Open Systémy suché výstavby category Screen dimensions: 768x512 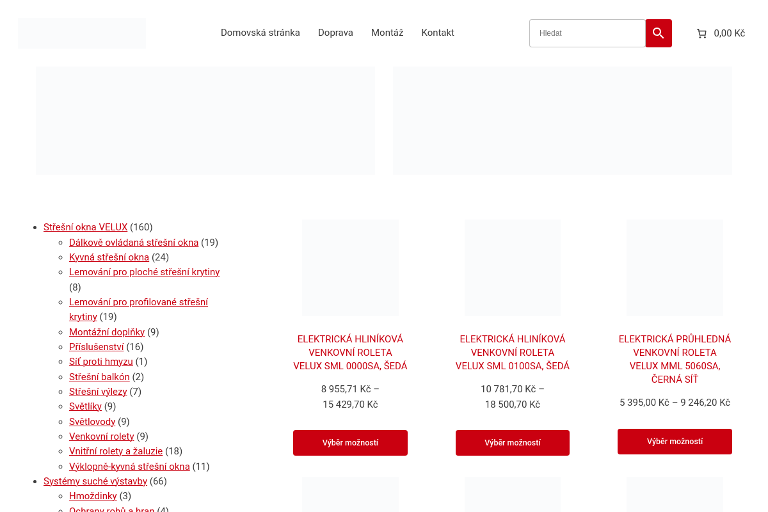[95, 481]
